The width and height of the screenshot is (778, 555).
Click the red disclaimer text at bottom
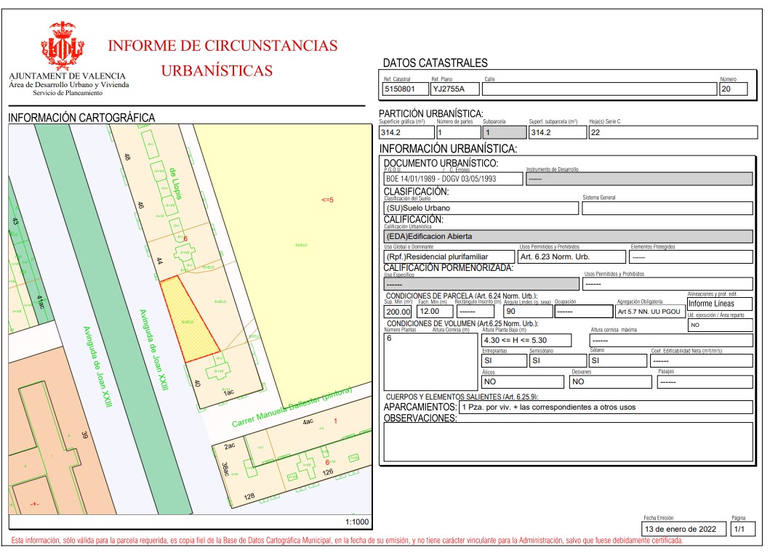click(347, 540)
